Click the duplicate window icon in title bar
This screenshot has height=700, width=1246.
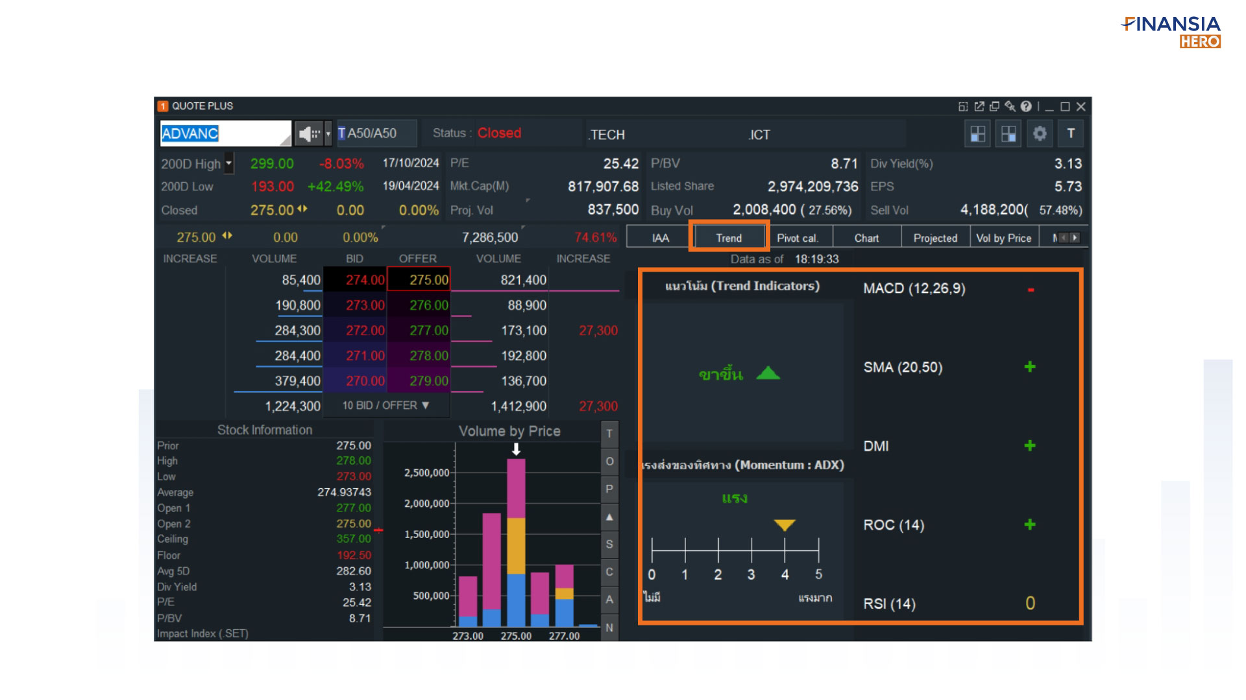994,106
